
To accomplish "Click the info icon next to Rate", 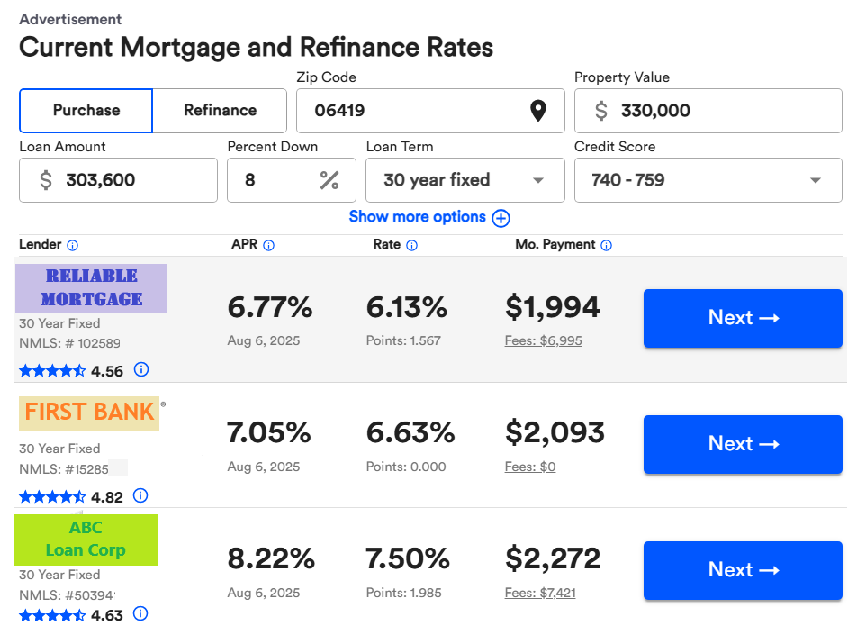I will (411, 245).
